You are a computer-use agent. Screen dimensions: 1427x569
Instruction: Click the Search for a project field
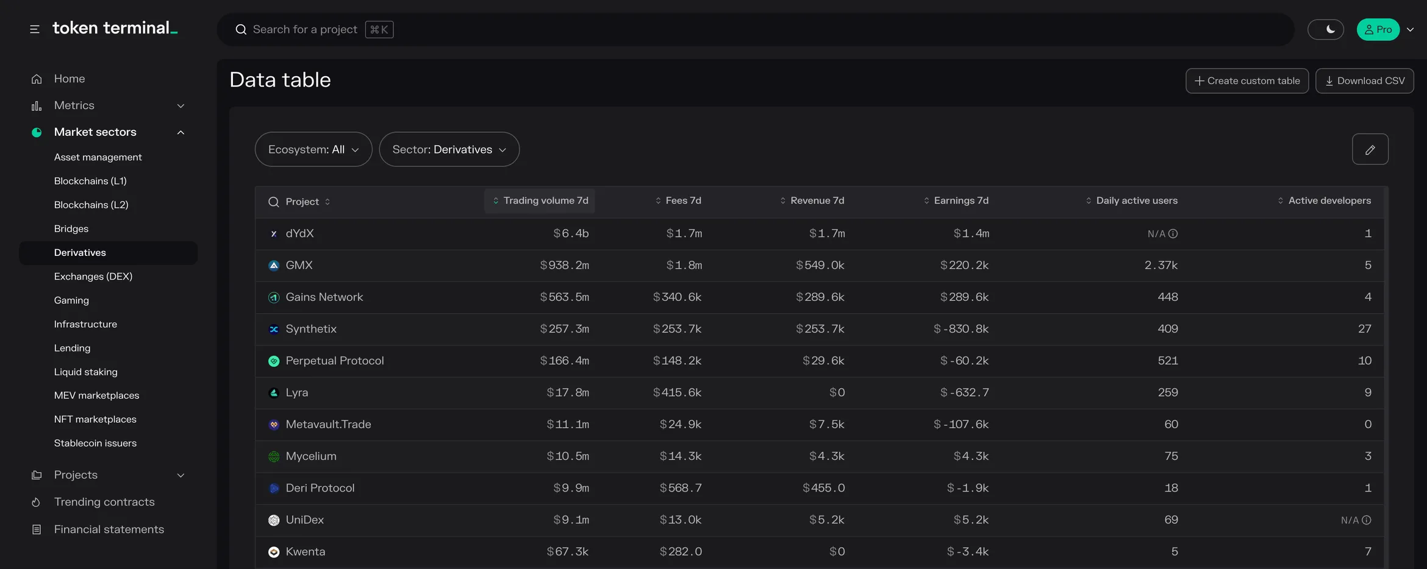(x=756, y=29)
